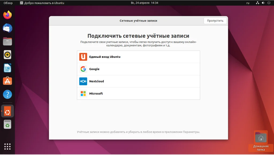
Task: Open Firefox from the dock
Action: pos(7,15)
